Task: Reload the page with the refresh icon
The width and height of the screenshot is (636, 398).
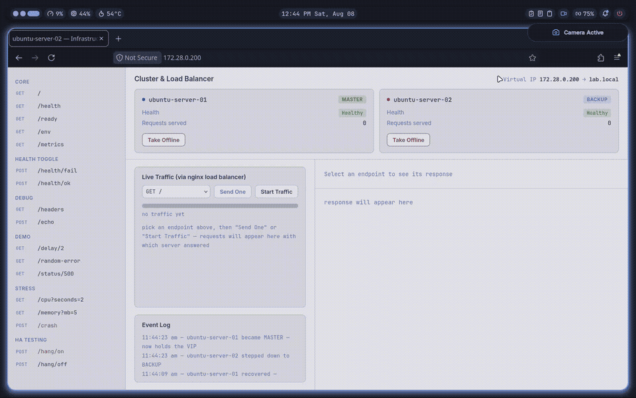Action: [51, 58]
